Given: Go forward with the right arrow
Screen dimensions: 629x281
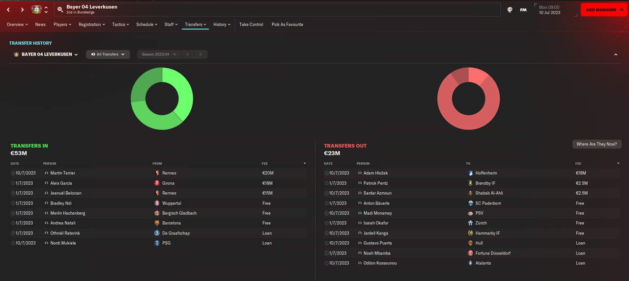Looking at the screenshot, I should (x=22, y=10).
